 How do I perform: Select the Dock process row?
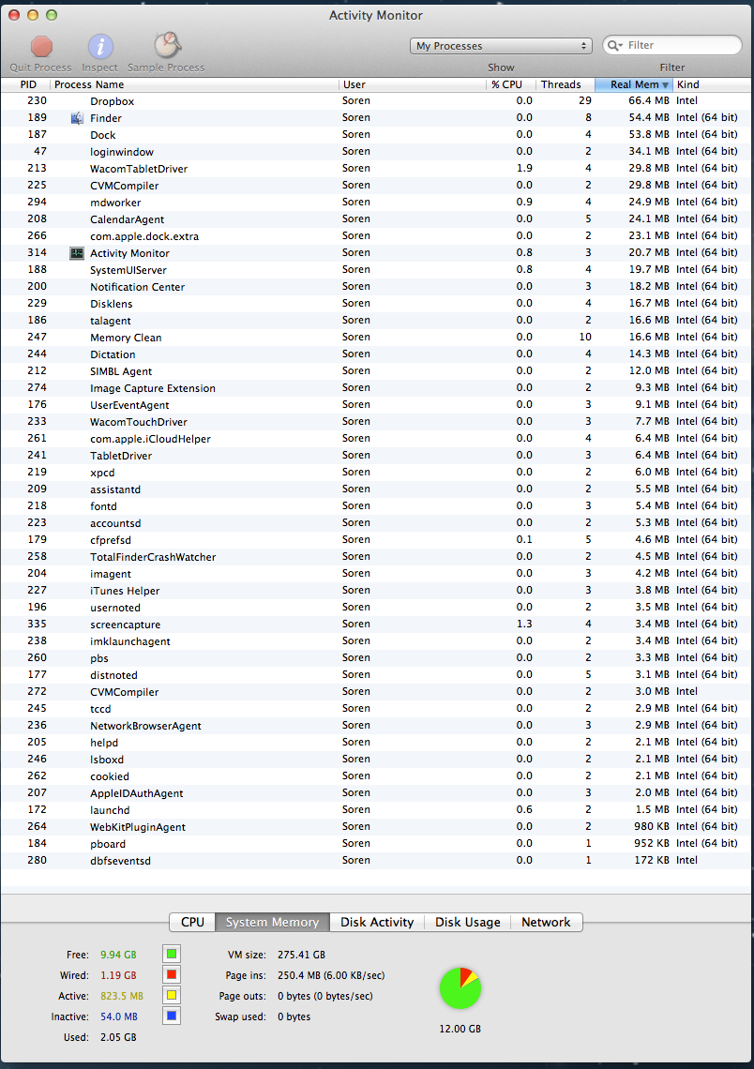point(377,135)
